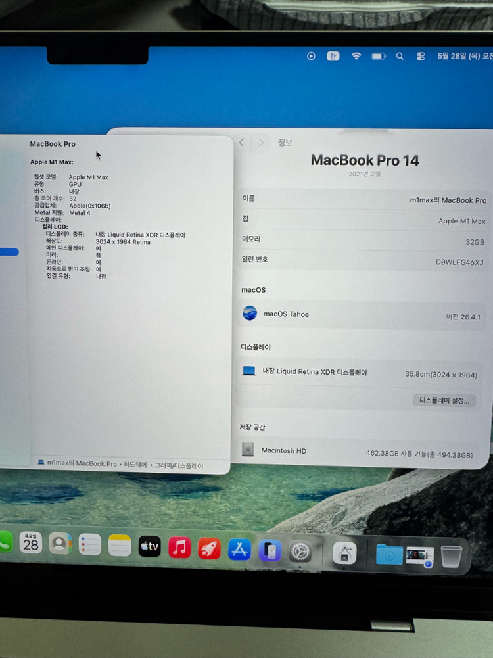The width and height of the screenshot is (493, 658).
Task: Click the 디스플레이 설정... button
Action: (x=444, y=400)
